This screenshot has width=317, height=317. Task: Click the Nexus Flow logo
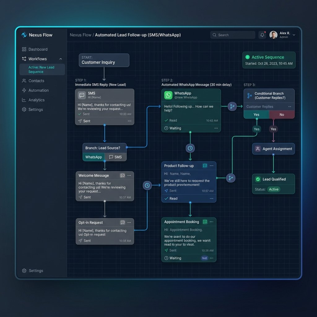point(24,35)
